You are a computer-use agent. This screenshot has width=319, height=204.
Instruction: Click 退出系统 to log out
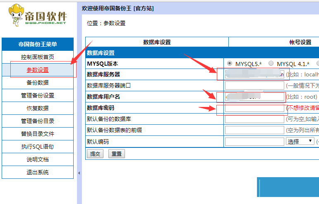click(x=38, y=172)
